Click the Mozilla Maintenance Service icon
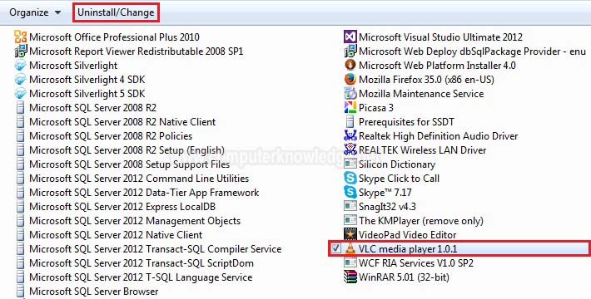 point(350,94)
